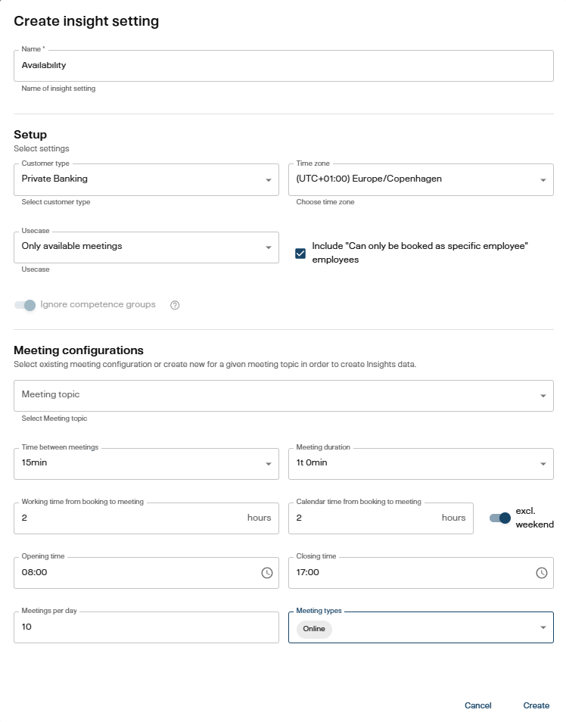Click the Create button
This screenshot has height=722, width=566.
(x=536, y=705)
